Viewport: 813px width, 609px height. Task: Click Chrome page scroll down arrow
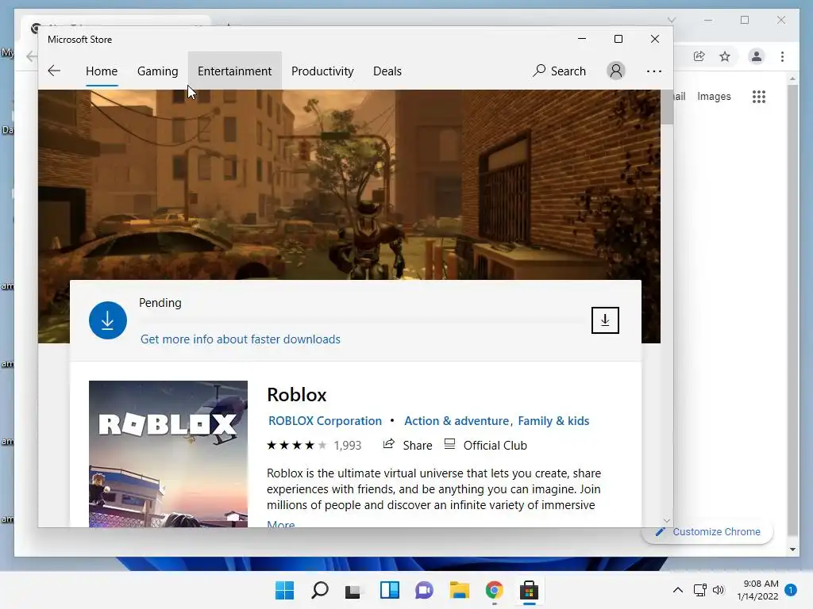(793, 550)
